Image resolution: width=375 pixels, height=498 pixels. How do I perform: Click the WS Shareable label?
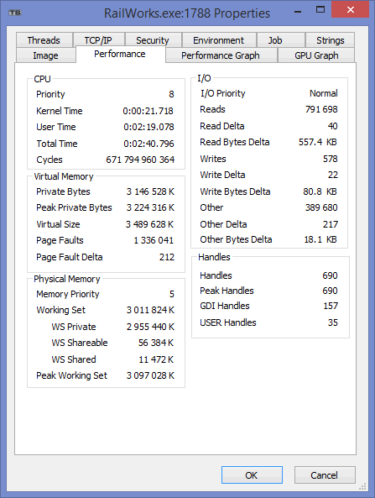coord(80,343)
